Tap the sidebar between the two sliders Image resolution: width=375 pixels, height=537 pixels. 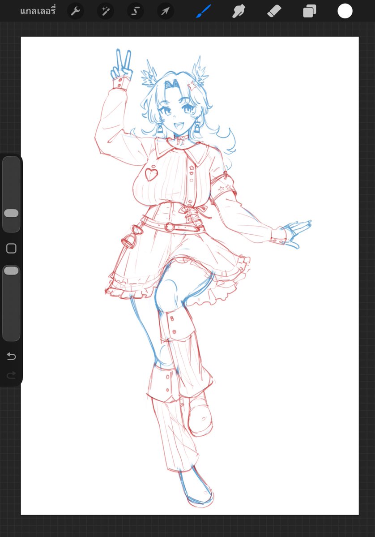pyautogui.click(x=11, y=248)
